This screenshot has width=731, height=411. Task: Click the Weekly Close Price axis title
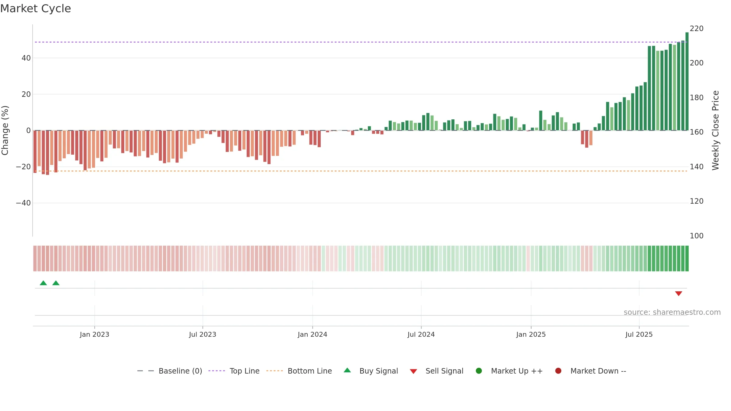(715, 130)
